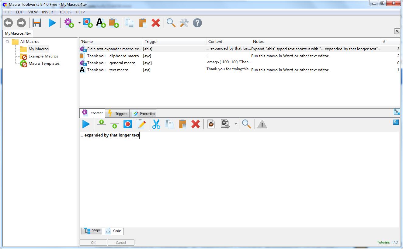Open the VIEW menu
The height and width of the screenshot is (249, 403).
click(x=33, y=12)
